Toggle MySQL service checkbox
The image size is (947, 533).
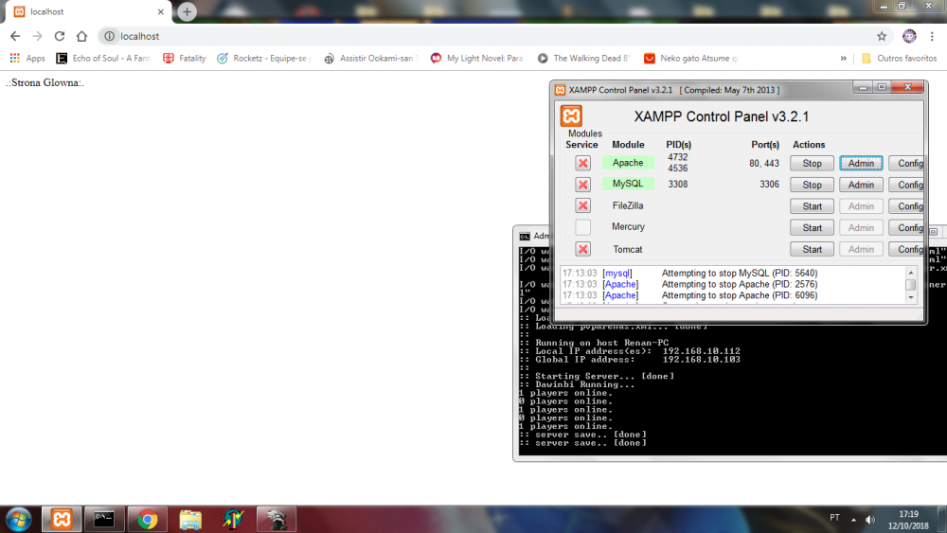point(582,184)
